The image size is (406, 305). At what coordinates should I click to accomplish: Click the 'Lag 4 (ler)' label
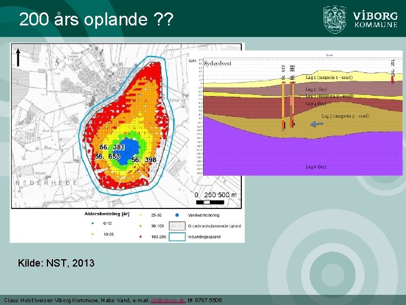[316, 103]
